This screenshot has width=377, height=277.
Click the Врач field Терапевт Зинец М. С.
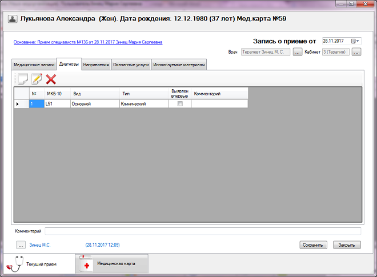266,52
